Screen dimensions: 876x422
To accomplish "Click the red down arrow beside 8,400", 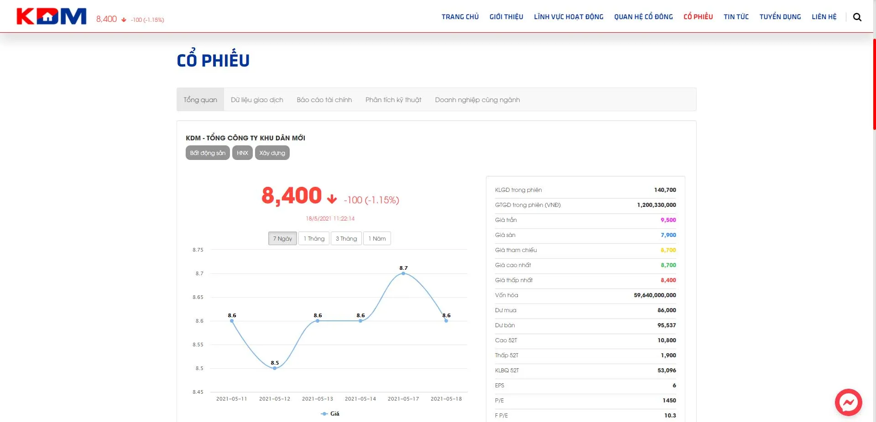I will pos(332,199).
